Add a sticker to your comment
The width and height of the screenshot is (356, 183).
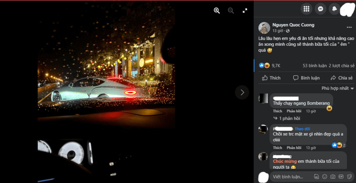click(349, 176)
